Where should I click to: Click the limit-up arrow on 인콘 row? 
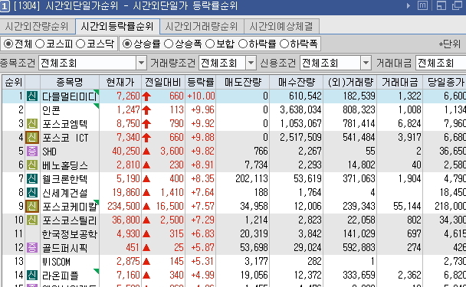pos(146,110)
